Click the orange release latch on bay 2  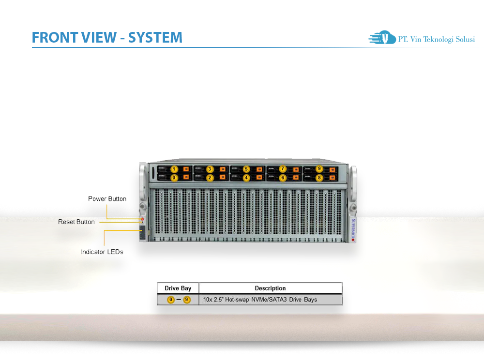tap(222, 178)
